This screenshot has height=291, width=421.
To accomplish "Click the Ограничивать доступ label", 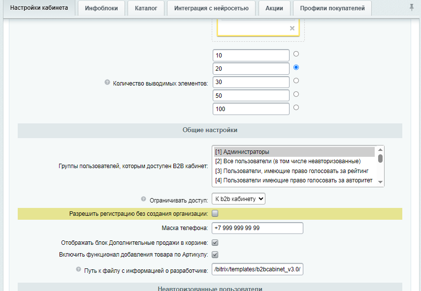I will pos(179,201).
